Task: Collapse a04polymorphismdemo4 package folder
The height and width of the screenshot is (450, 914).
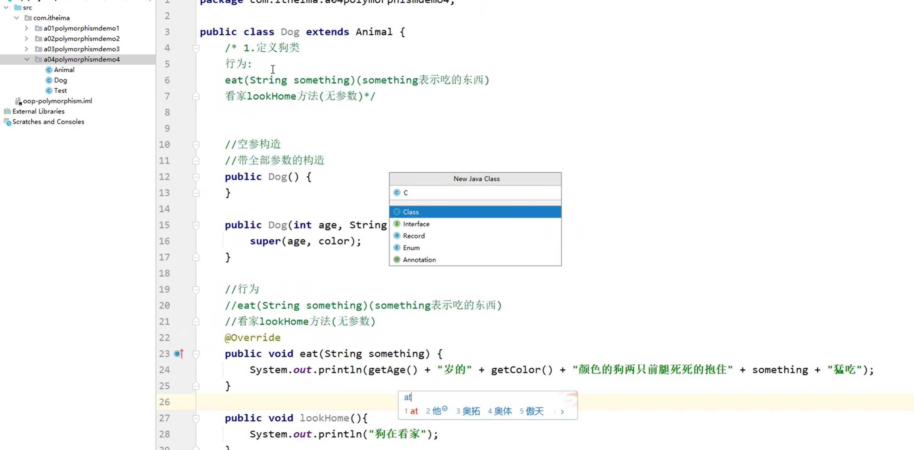Action: point(26,59)
